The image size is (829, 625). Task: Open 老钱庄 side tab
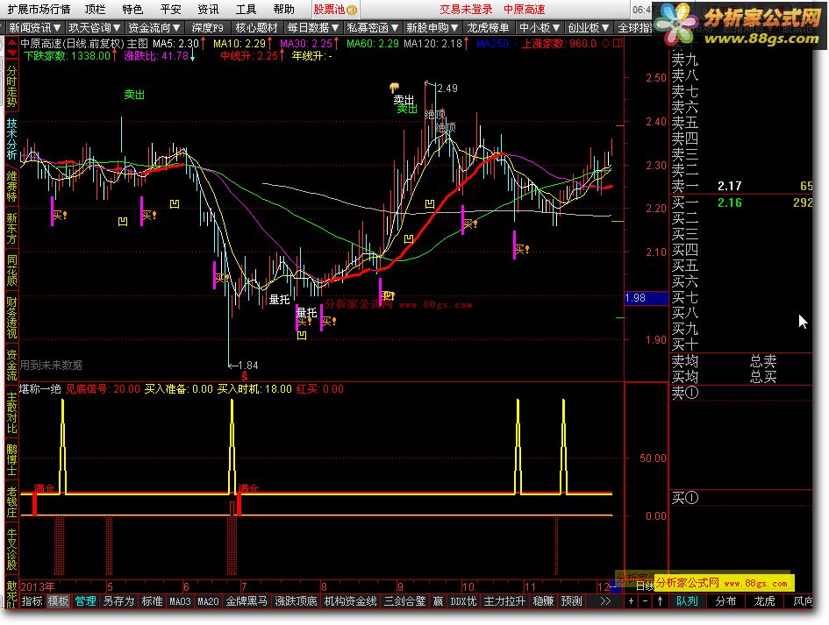pos(11,501)
